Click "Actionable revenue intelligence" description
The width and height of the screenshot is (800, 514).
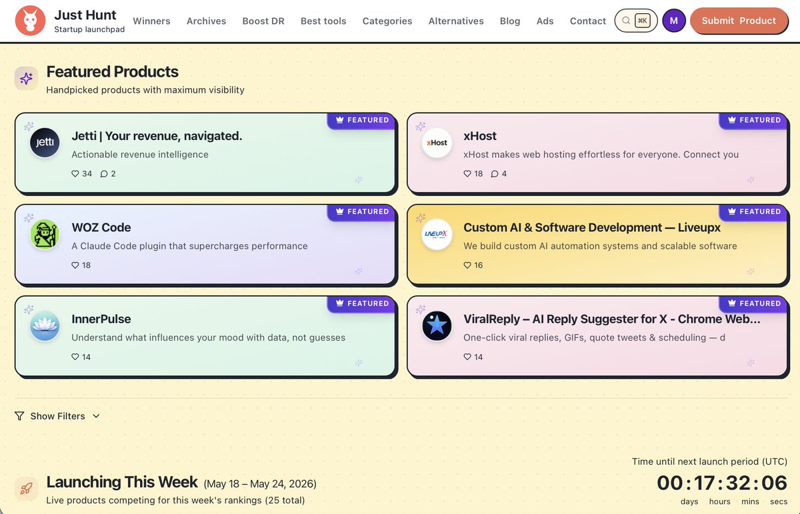[140, 155]
